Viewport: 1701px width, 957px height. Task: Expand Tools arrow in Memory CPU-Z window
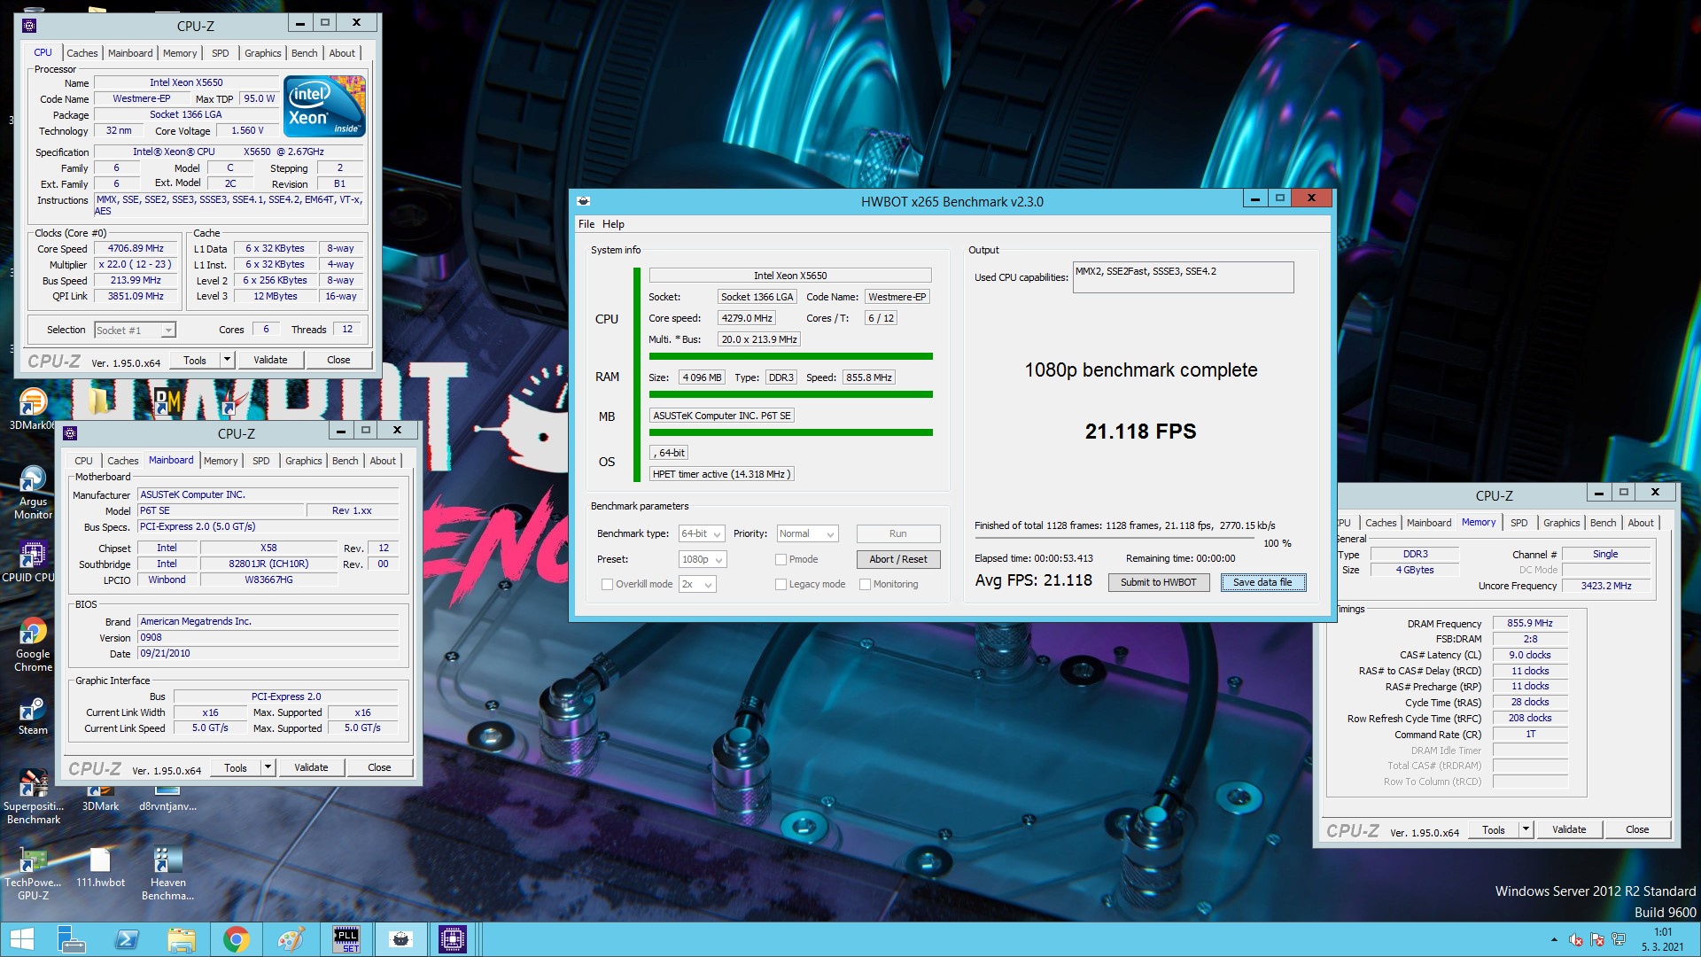pyautogui.click(x=1526, y=829)
